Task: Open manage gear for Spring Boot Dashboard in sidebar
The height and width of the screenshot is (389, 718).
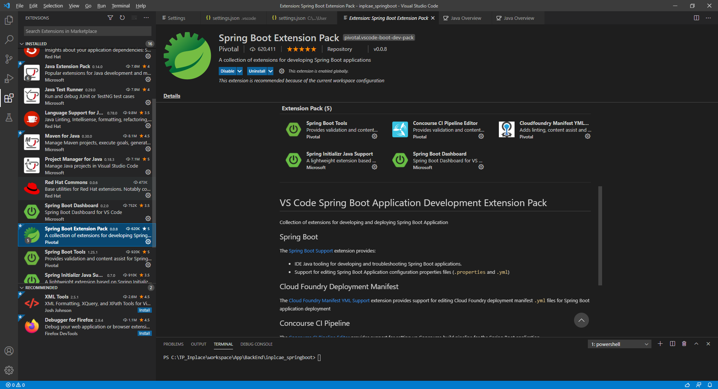Action: click(x=148, y=218)
